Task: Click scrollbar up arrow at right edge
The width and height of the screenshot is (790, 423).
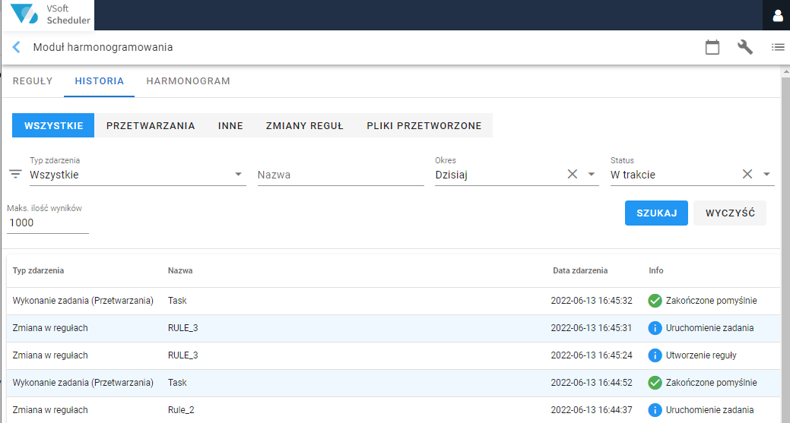Action: tap(785, 73)
